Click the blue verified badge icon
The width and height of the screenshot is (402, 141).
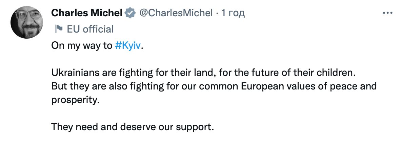point(129,13)
